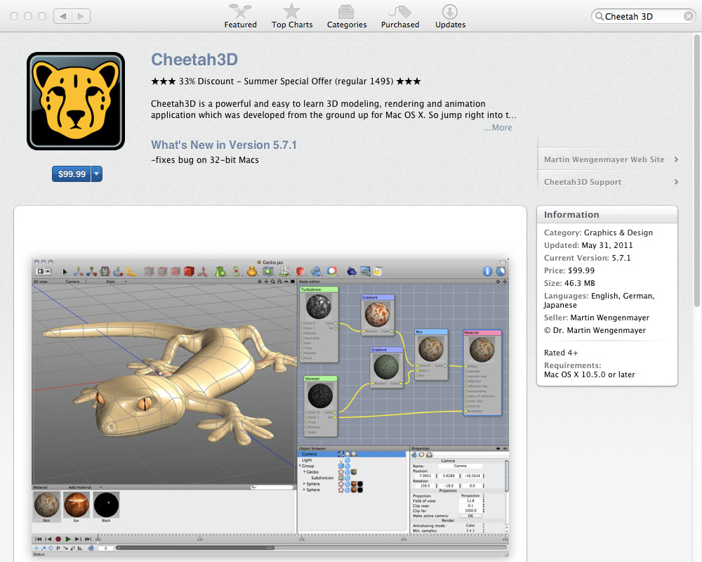Click the 'Size: 46.3 MB' entry
This screenshot has height=562, width=702.
pos(569,283)
